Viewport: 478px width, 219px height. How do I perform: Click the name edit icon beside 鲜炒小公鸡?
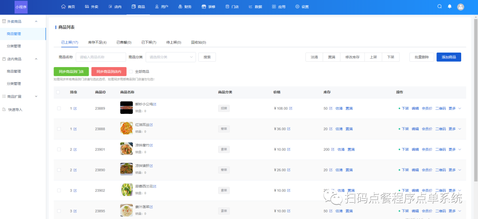click(154, 104)
